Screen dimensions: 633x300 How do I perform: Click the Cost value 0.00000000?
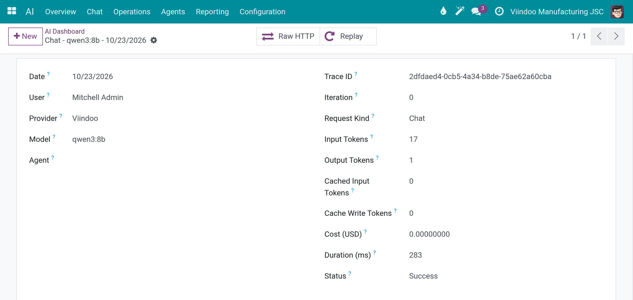click(x=429, y=234)
